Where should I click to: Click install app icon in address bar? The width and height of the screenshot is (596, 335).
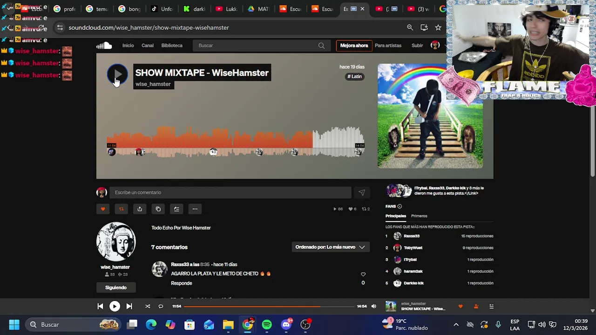pyautogui.click(x=424, y=27)
